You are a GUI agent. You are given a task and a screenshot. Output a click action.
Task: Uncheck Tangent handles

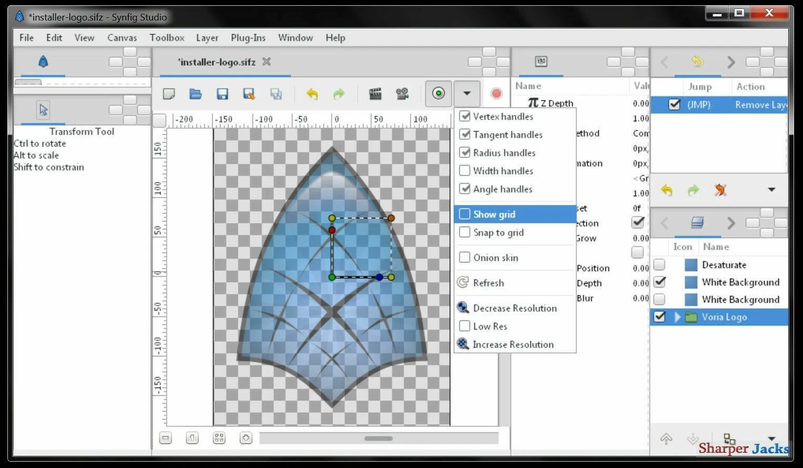[x=465, y=134]
